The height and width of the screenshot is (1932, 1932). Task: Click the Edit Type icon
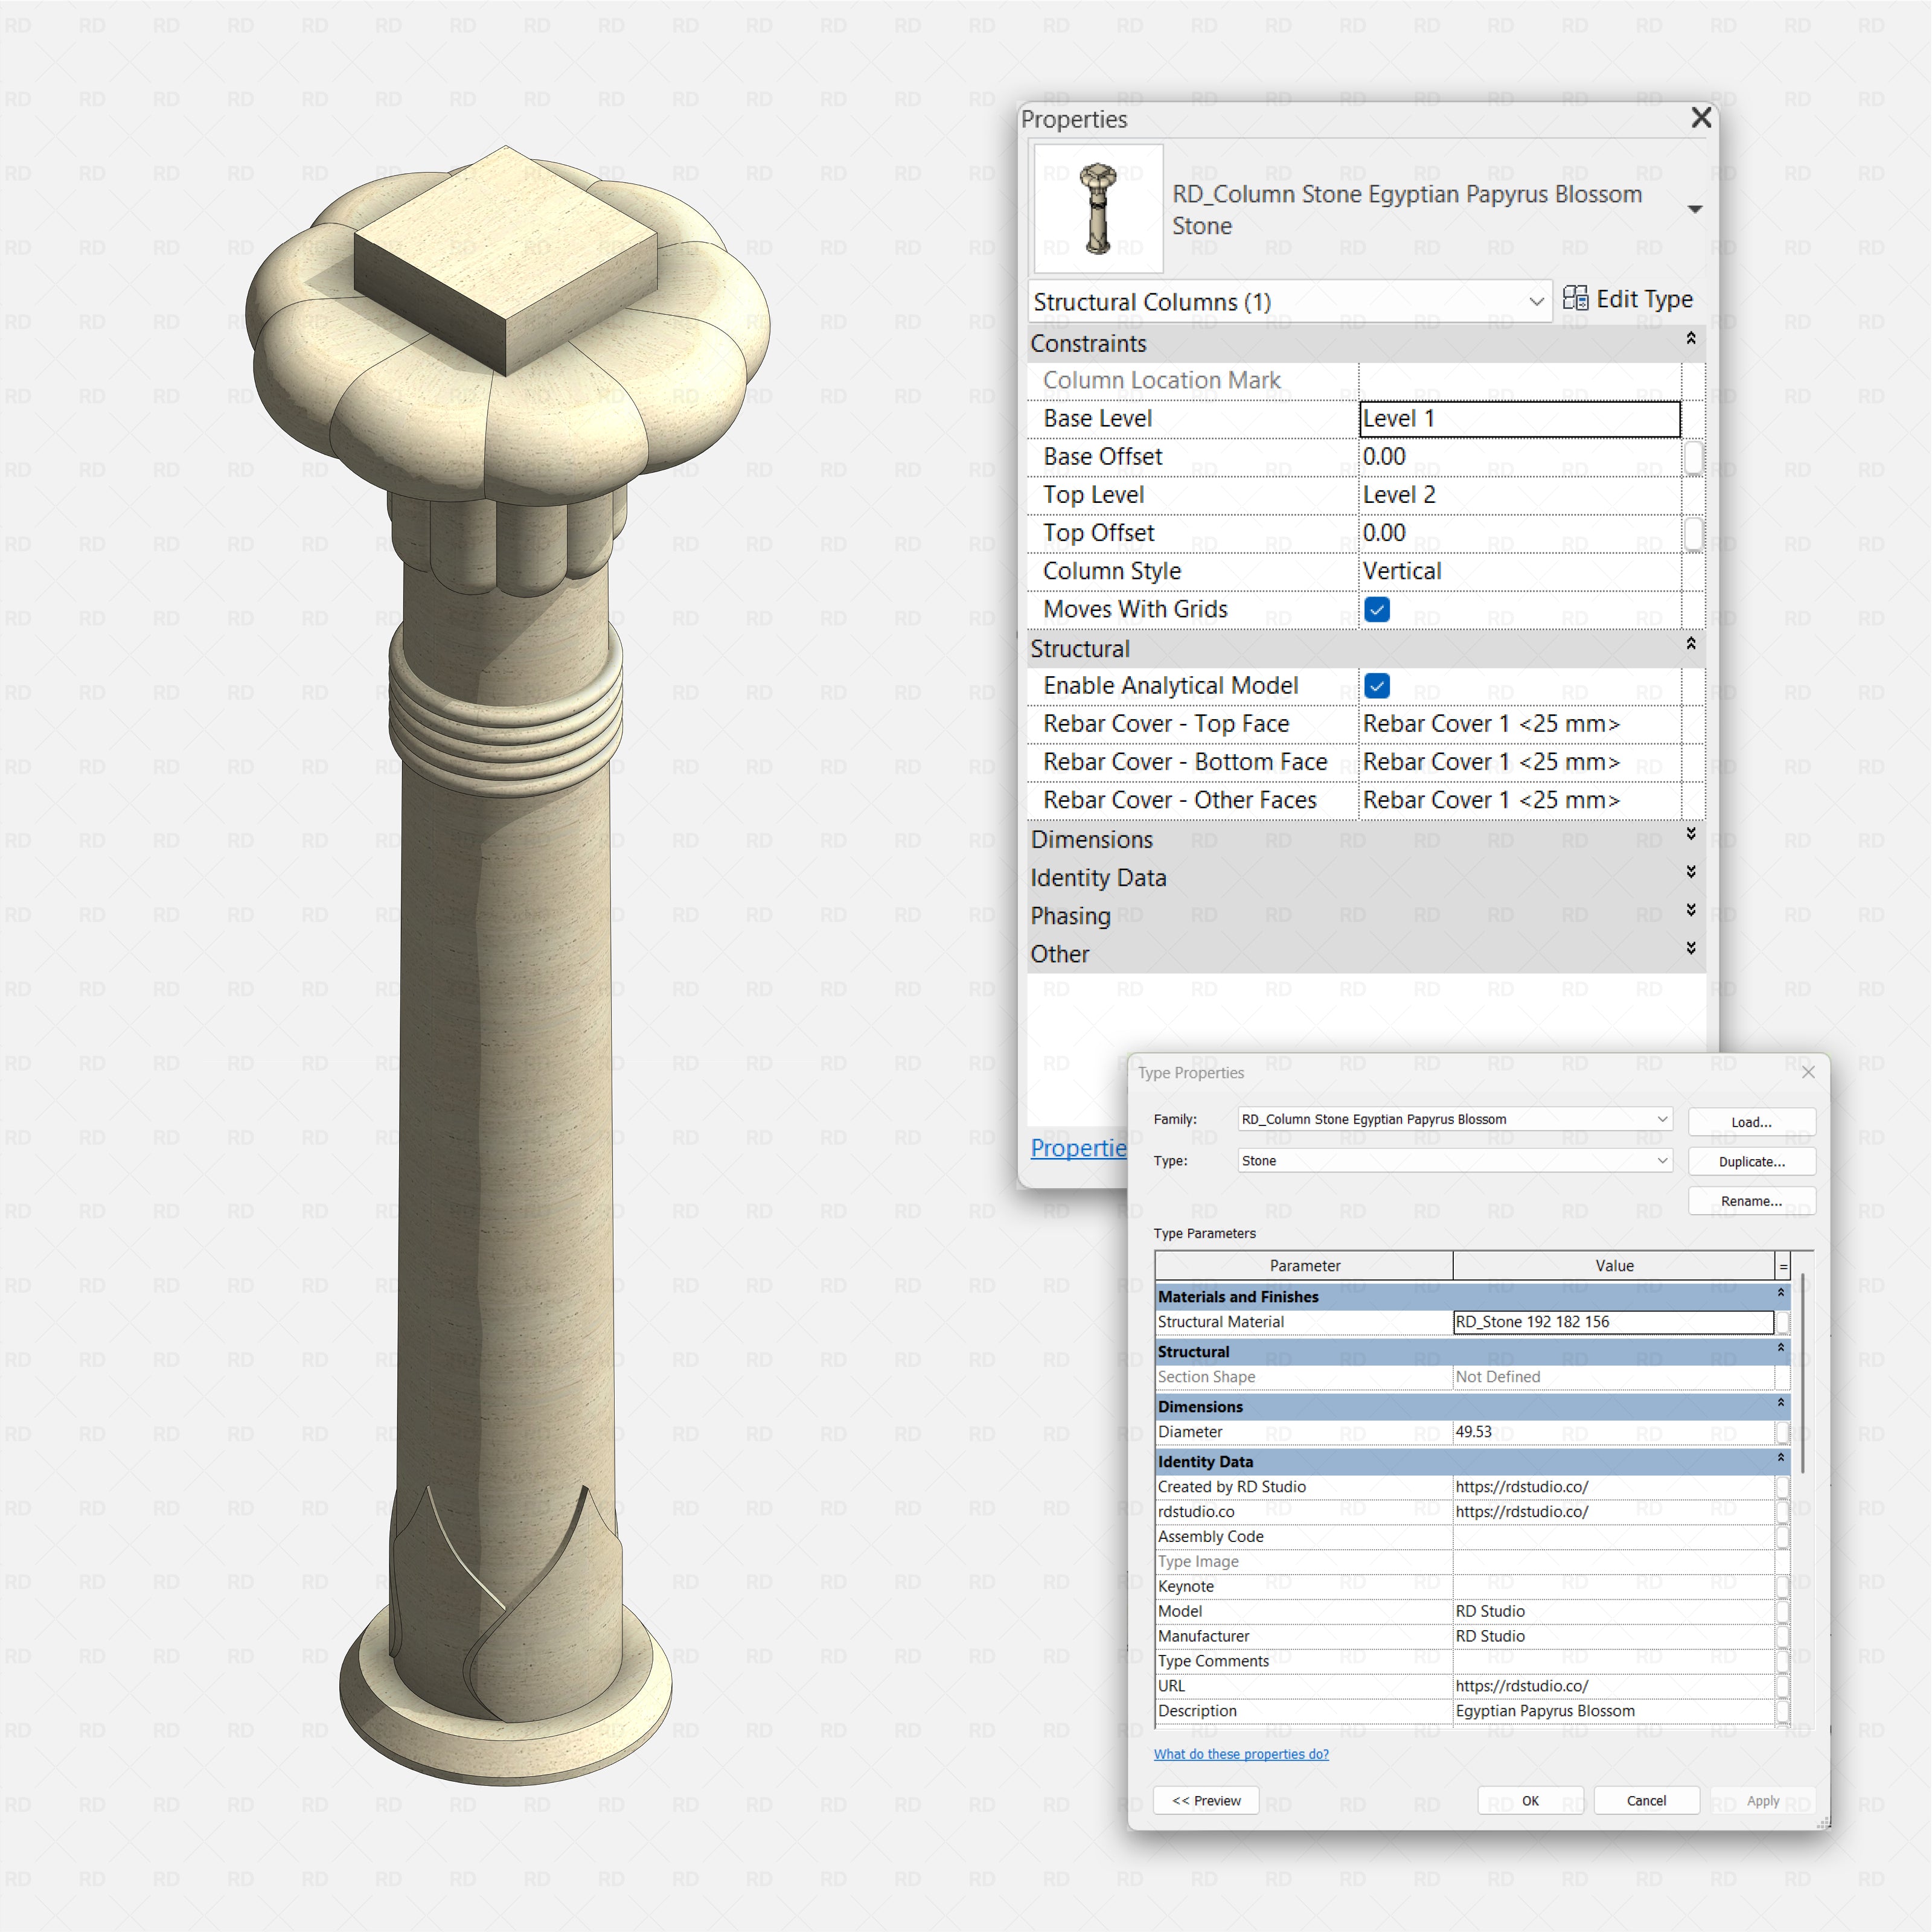coord(1577,299)
